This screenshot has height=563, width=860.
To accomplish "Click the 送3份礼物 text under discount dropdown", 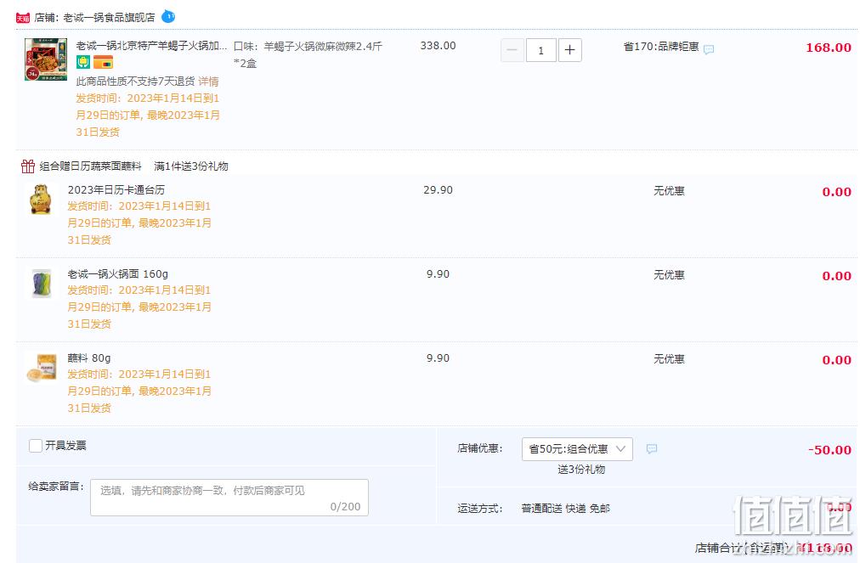I will tap(581, 470).
